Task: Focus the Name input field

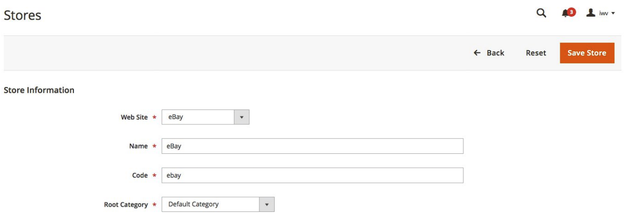Action: 312,146
